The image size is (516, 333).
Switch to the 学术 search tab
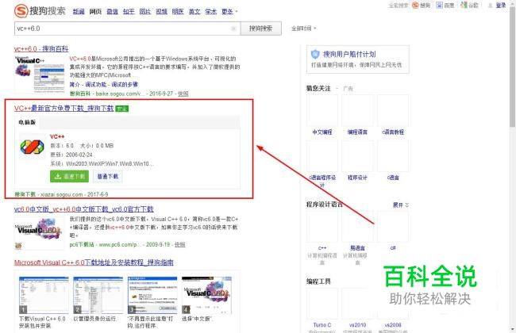210,12
